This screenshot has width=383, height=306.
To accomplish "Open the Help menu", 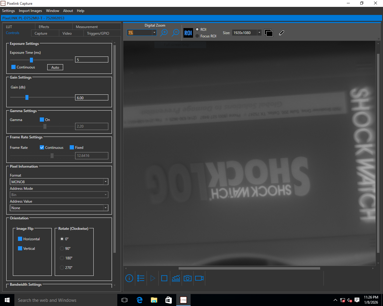I will coord(80,11).
